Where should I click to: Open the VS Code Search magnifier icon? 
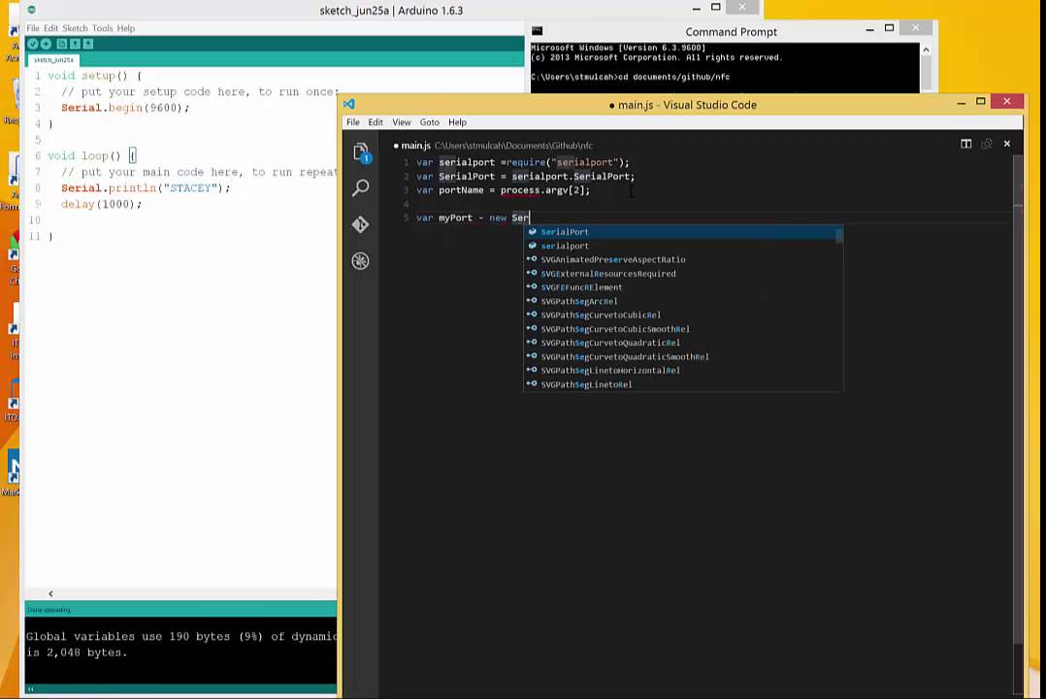click(361, 187)
